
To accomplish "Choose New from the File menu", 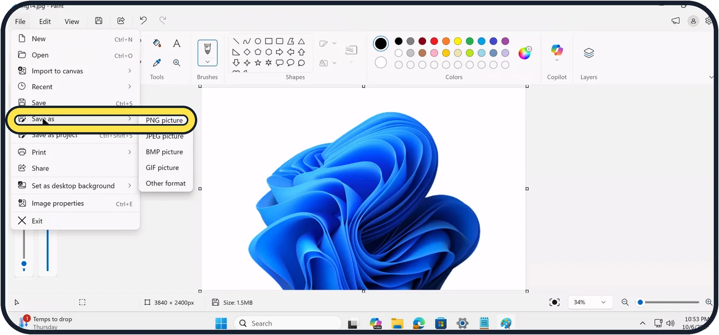I will point(75,39).
